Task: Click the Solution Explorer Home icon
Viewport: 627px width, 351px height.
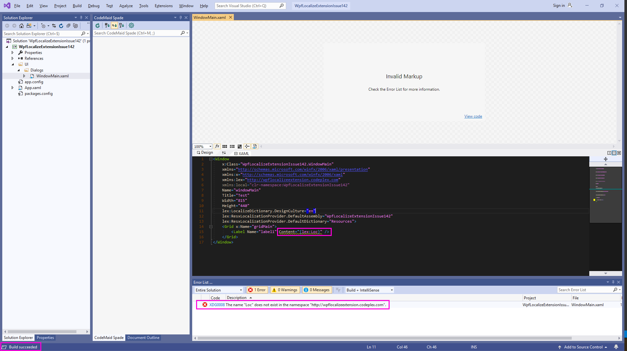Action: click(x=21, y=26)
